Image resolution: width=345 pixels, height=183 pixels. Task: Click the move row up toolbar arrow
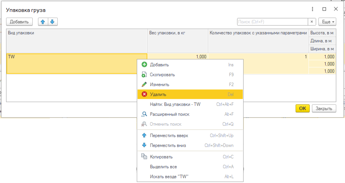click(43, 22)
